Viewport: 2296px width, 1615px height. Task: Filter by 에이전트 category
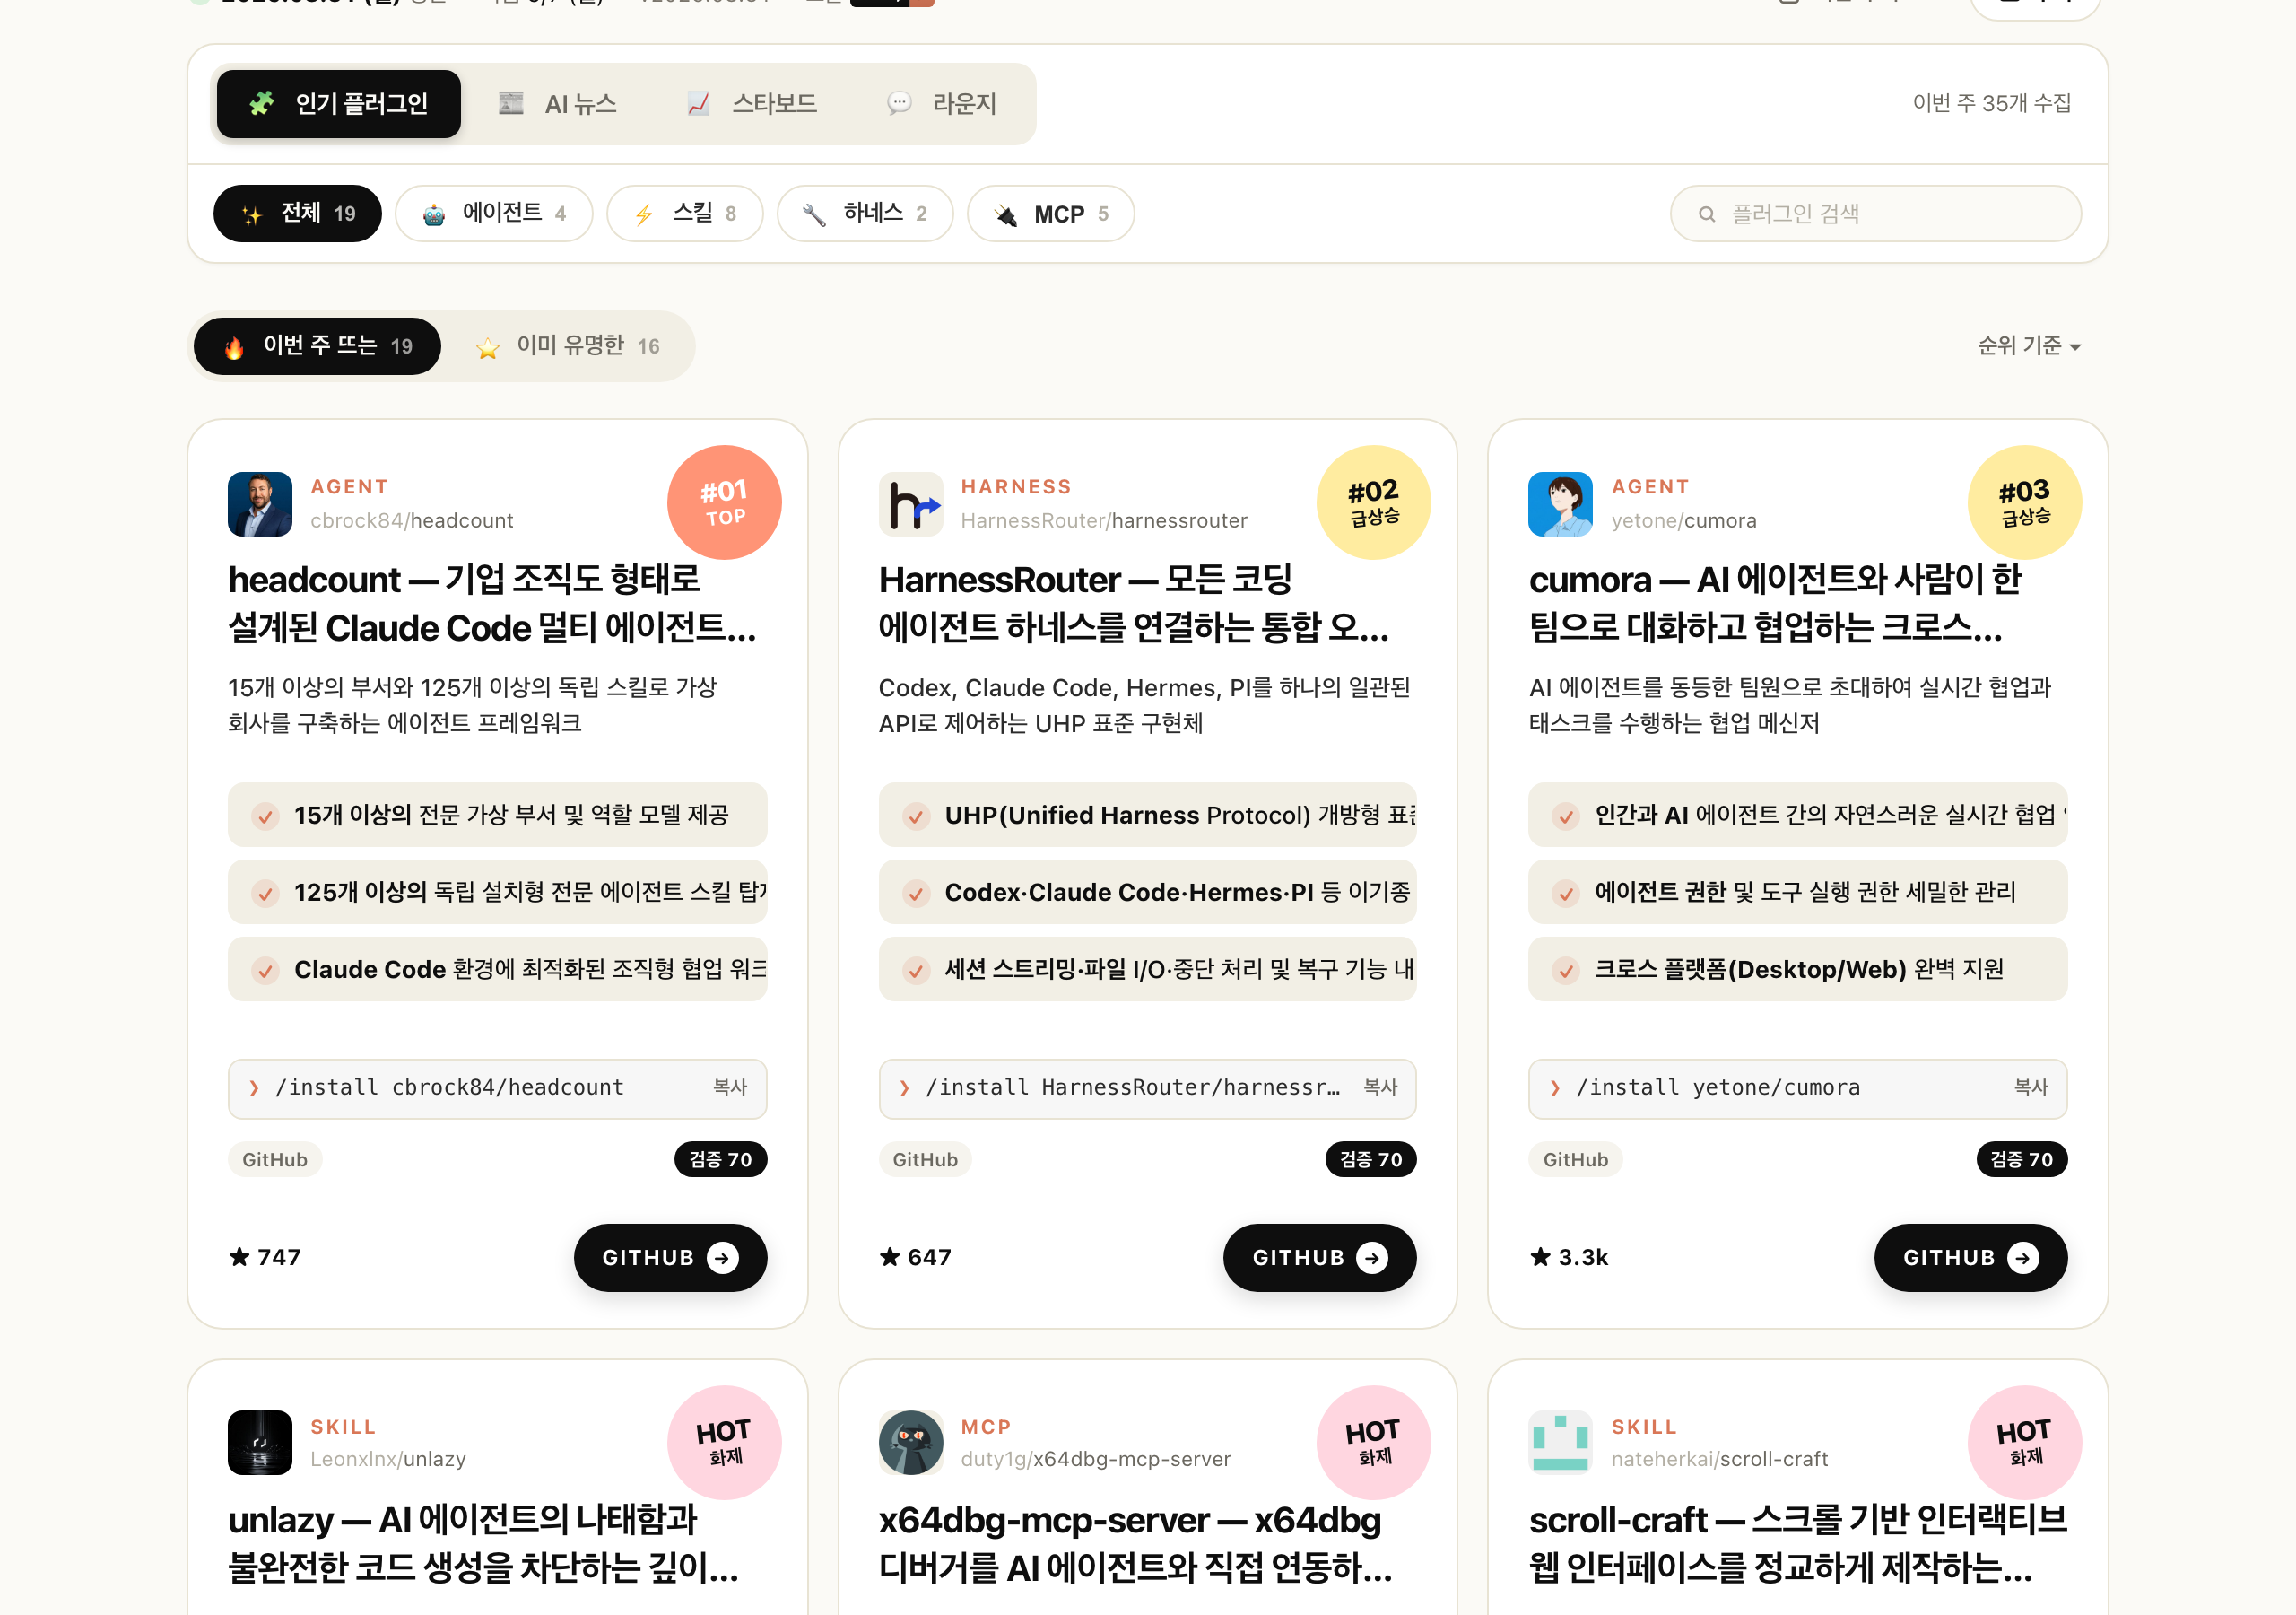[494, 214]
